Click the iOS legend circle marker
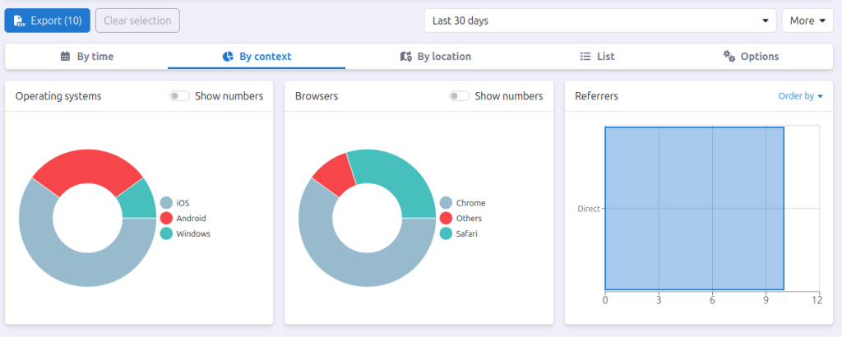The width and height of the screenshot is (842, 337). coord(167,202)
